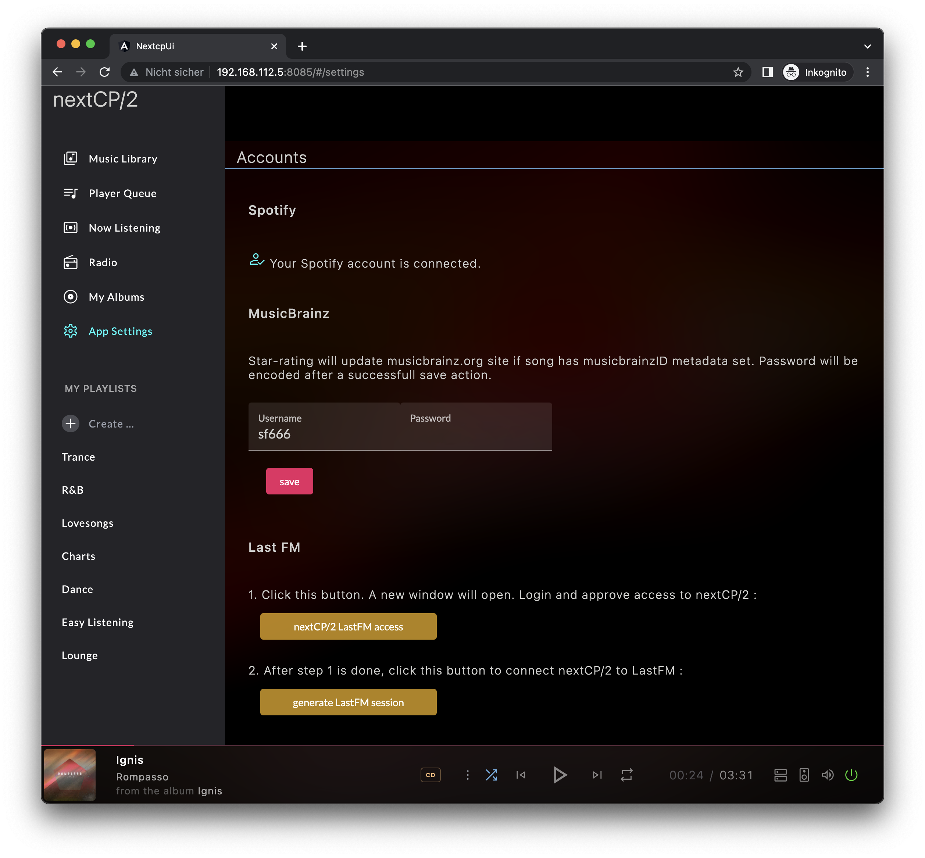Click the address bar URL

pos(290,72)
